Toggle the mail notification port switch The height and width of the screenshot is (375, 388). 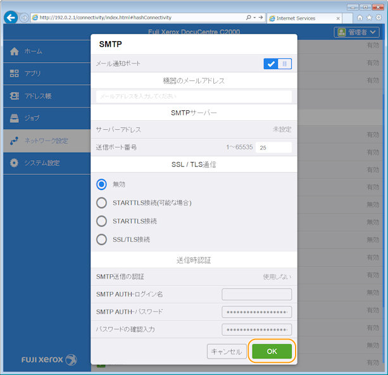point(277,63)
